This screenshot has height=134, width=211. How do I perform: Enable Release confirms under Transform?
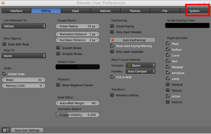tap(112, 95)
